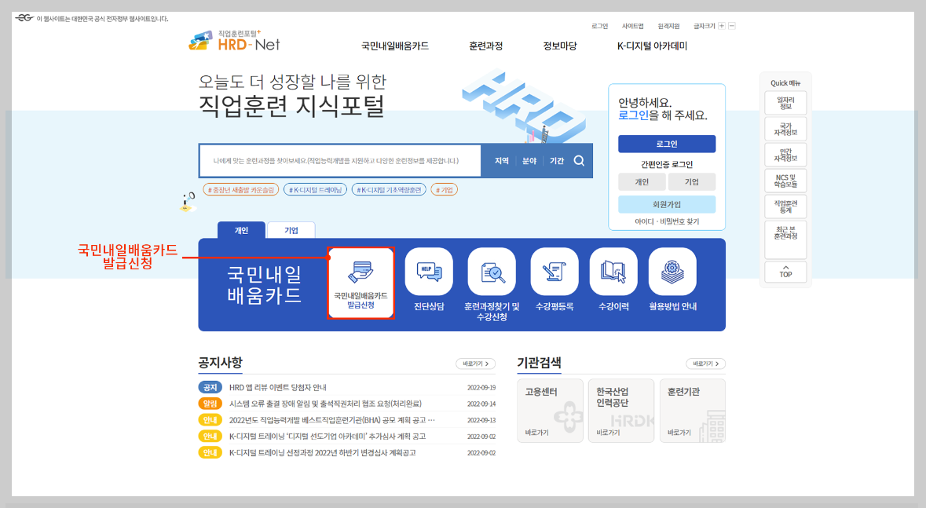Screen dimensions: 926x508
Task: Click the 회원가입 button
Action: 667,204
